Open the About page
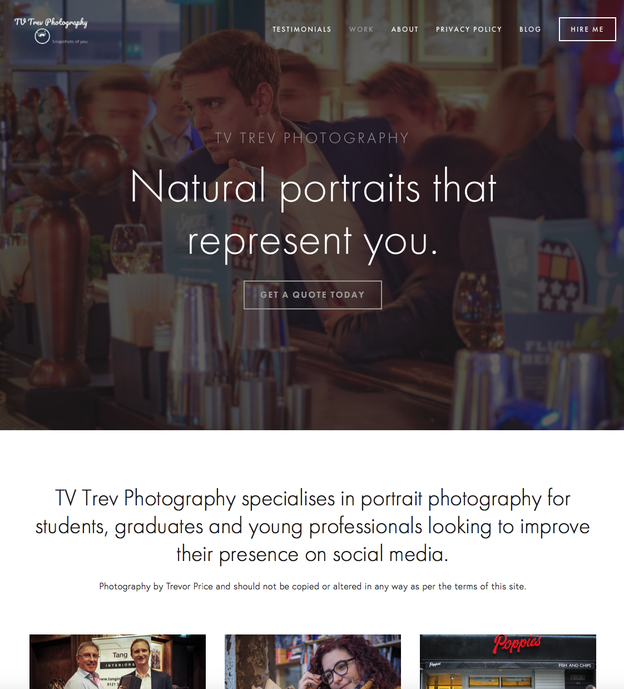624x689 pixels. click(405, 29)
